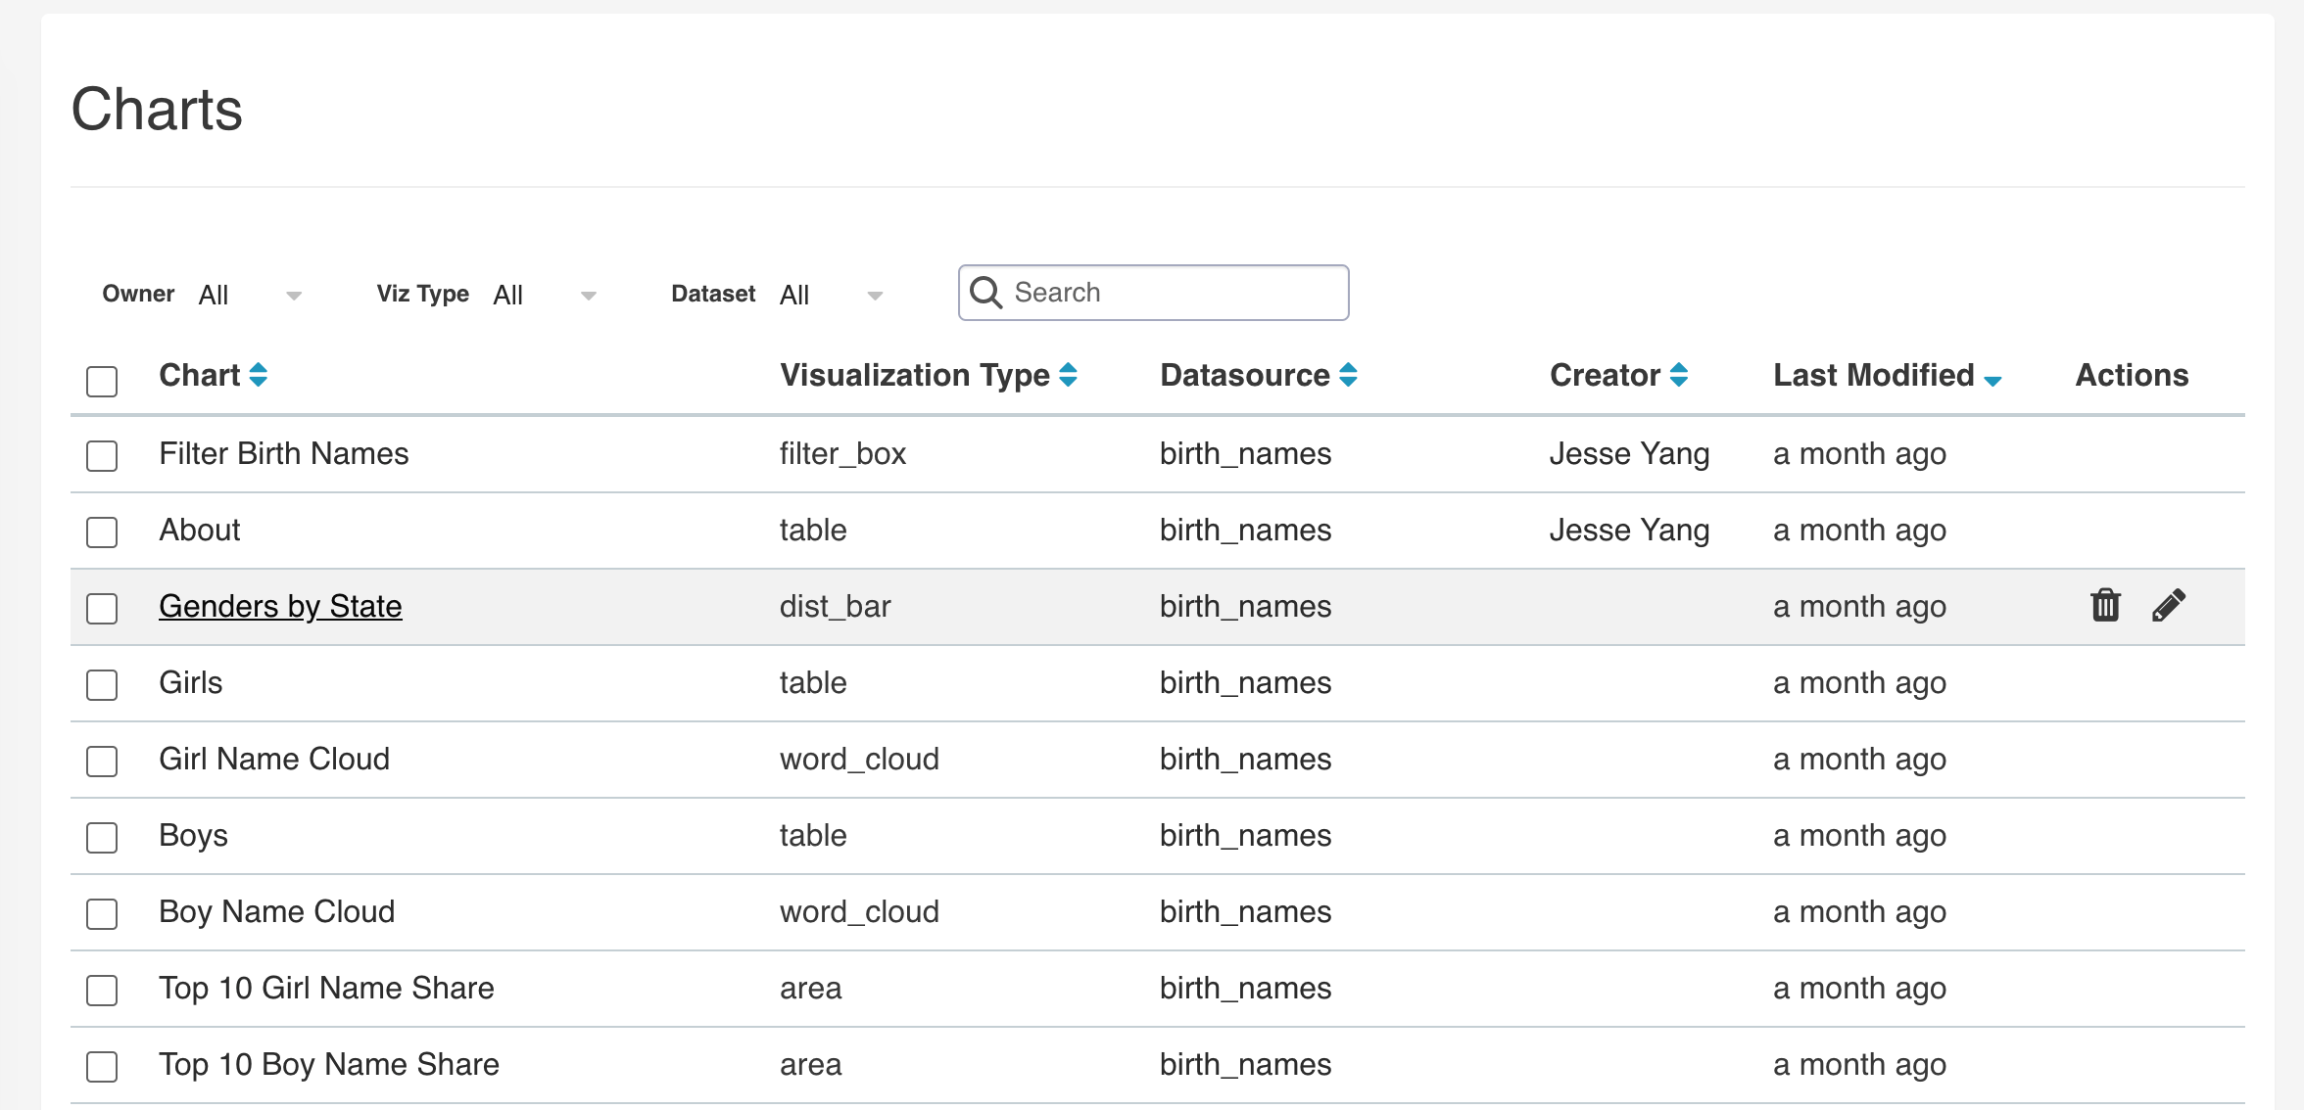Open the Owner filter dropdown
Viewport: 2304px width, 1110px height.
click(x=251, y=295)
